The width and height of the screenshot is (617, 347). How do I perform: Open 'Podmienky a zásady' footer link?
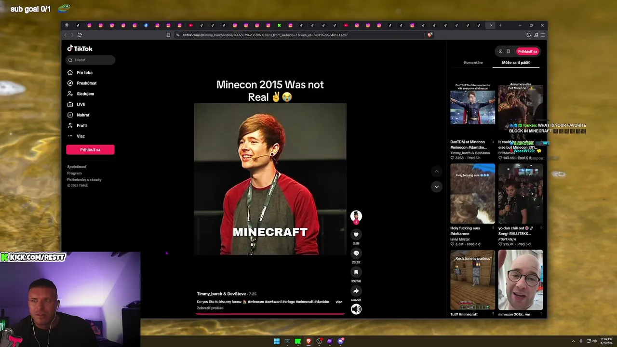point(84,180)
